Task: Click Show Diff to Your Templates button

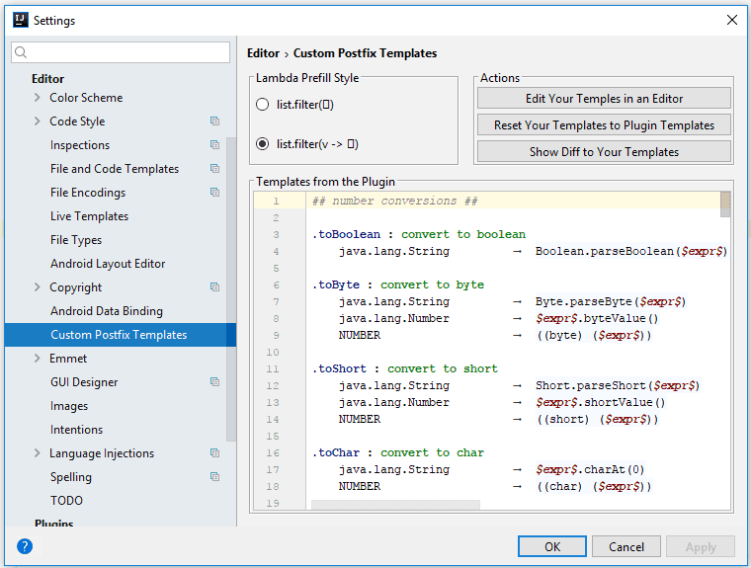Action: pyautogui.click(x=604, y=152)
